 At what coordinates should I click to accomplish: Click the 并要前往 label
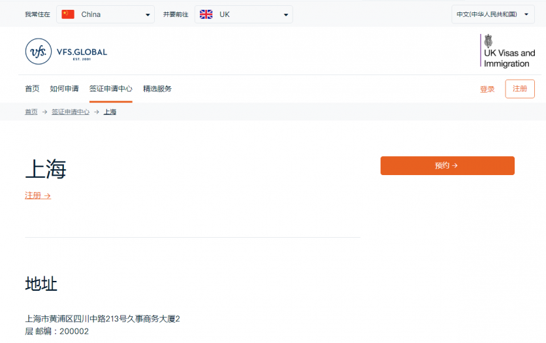[x=176, y=14]
